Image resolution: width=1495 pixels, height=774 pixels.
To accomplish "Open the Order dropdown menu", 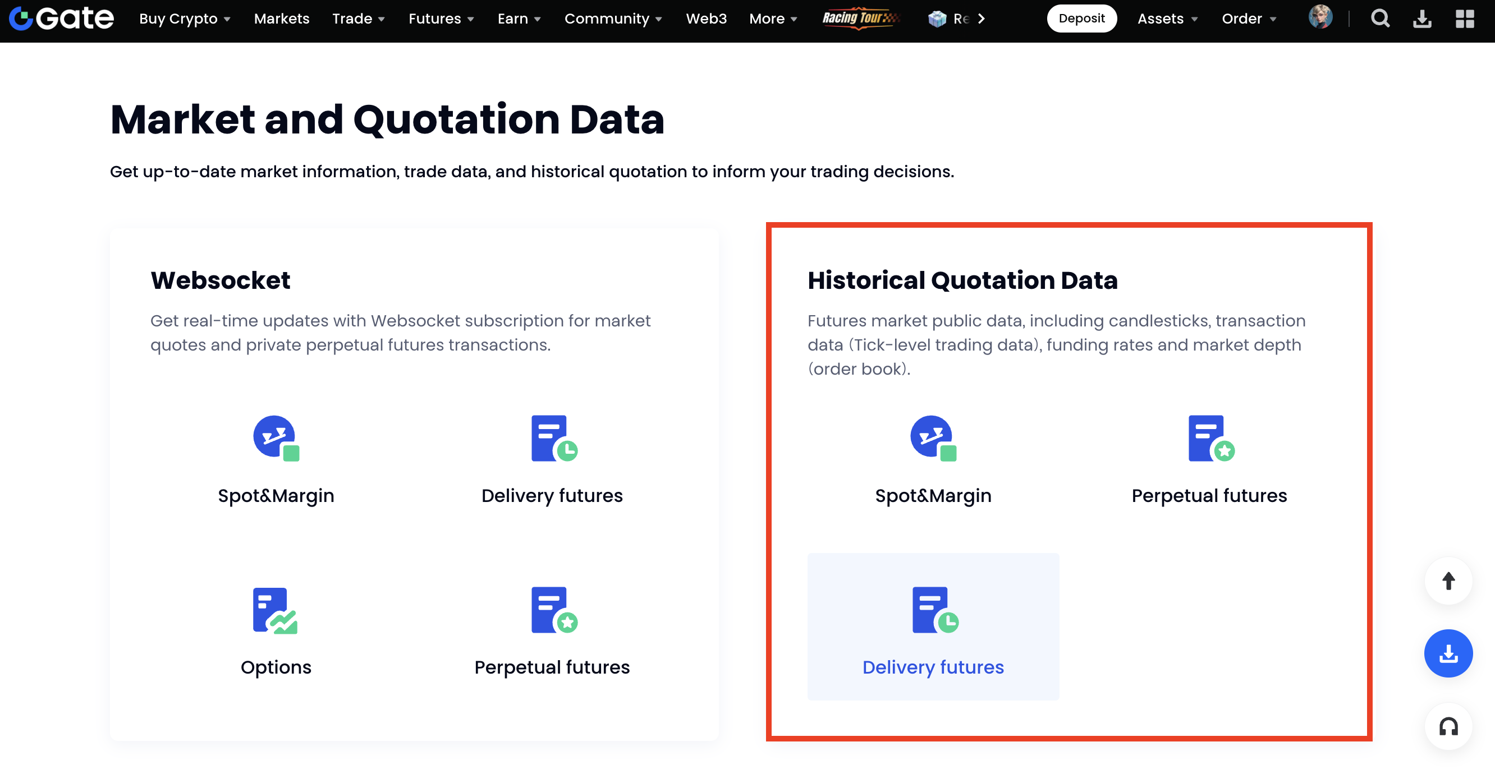I will (x=1248, y=19).
